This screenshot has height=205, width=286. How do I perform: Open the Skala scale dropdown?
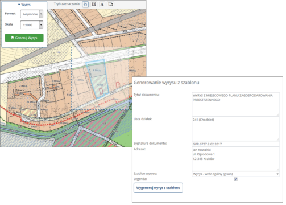[x=41, y=25]
